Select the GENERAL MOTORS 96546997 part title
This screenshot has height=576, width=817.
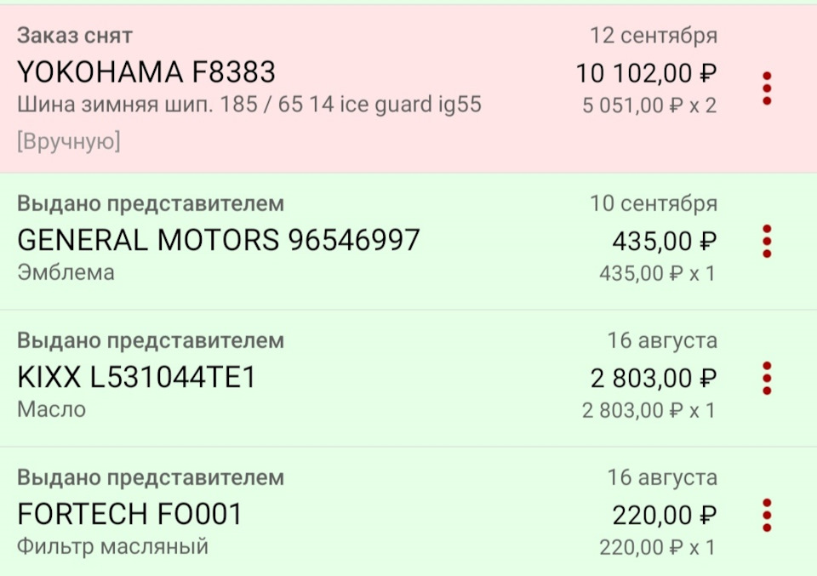(x=219, y=241)
